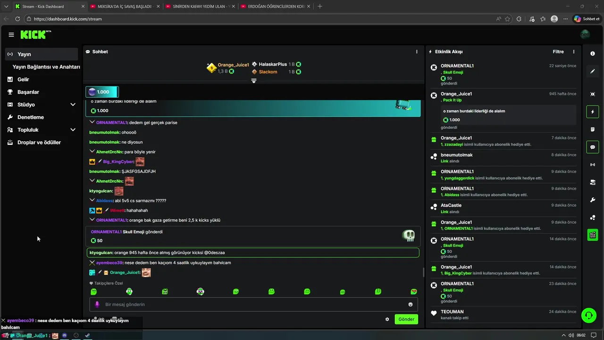The width and height of the screenshot is (604, 340).
Task: Open the wrench tools icon in right toolbar
Action: tap(593, 200)
